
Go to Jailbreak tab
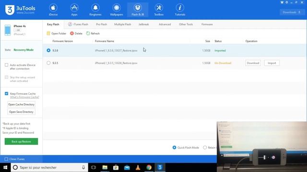(144, 24)
